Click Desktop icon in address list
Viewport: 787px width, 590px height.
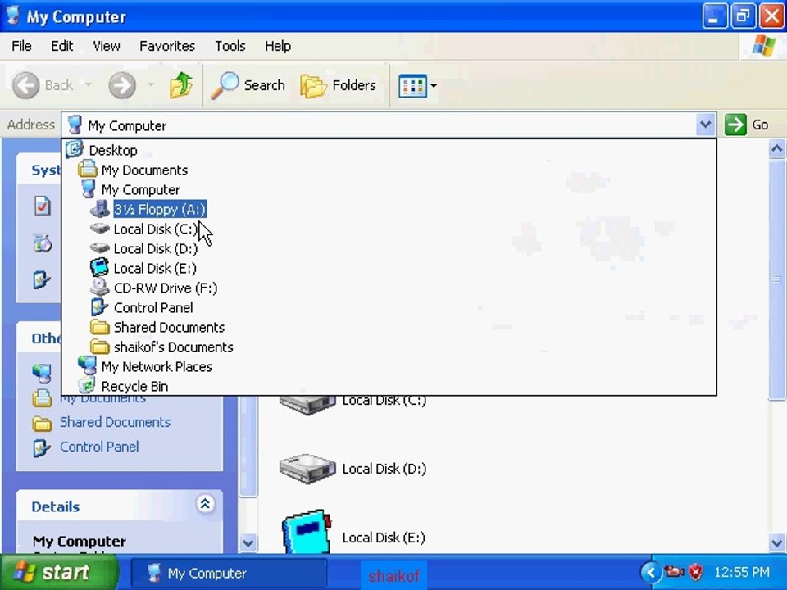(x=75, y=149)
